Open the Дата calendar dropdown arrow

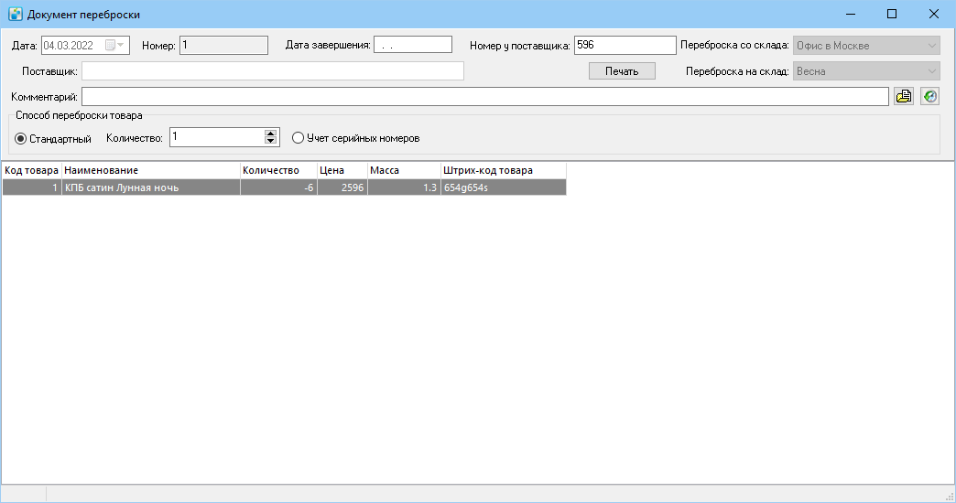click(x=120, y=45)
